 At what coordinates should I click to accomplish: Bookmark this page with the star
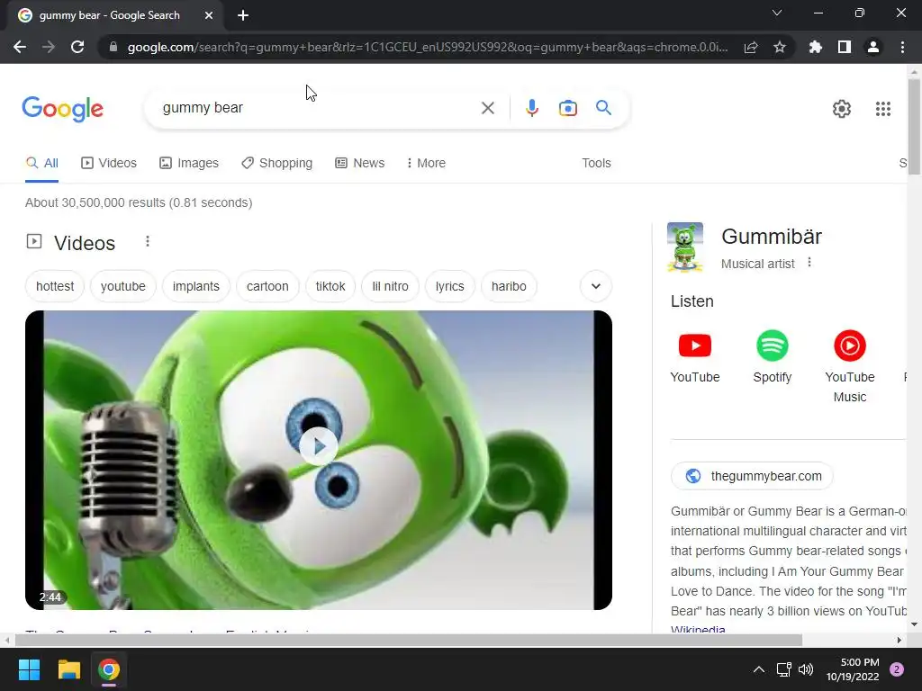click(x=780, y=47)
